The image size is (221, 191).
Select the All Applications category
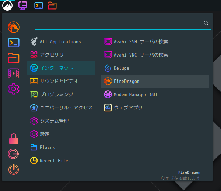61,42
